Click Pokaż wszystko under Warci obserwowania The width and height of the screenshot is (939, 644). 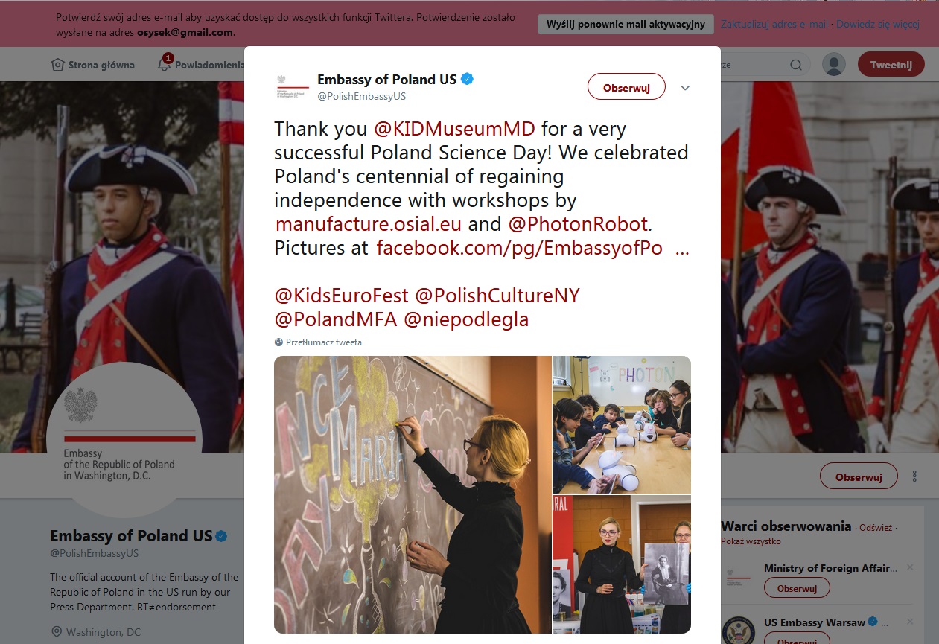click(x=751, y=541)
